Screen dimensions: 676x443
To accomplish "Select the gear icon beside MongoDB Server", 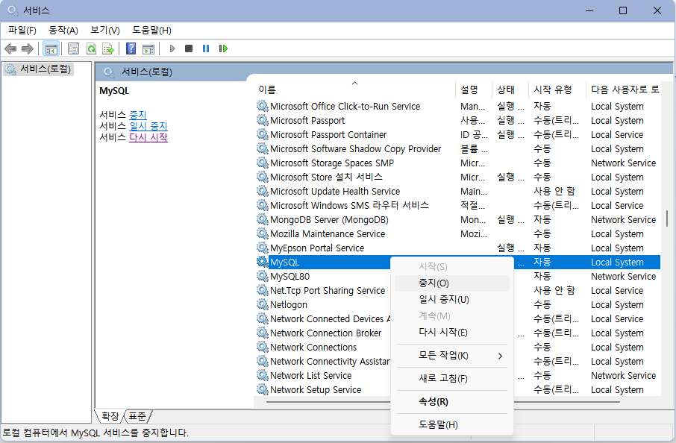I will point(262,219).
